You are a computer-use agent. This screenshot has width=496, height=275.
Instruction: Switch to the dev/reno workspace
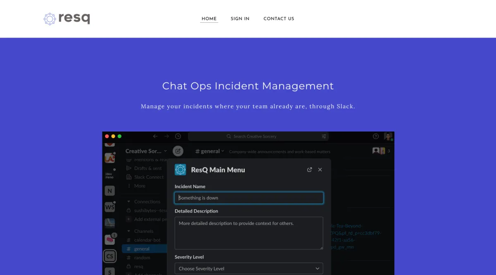click(109, 175)
